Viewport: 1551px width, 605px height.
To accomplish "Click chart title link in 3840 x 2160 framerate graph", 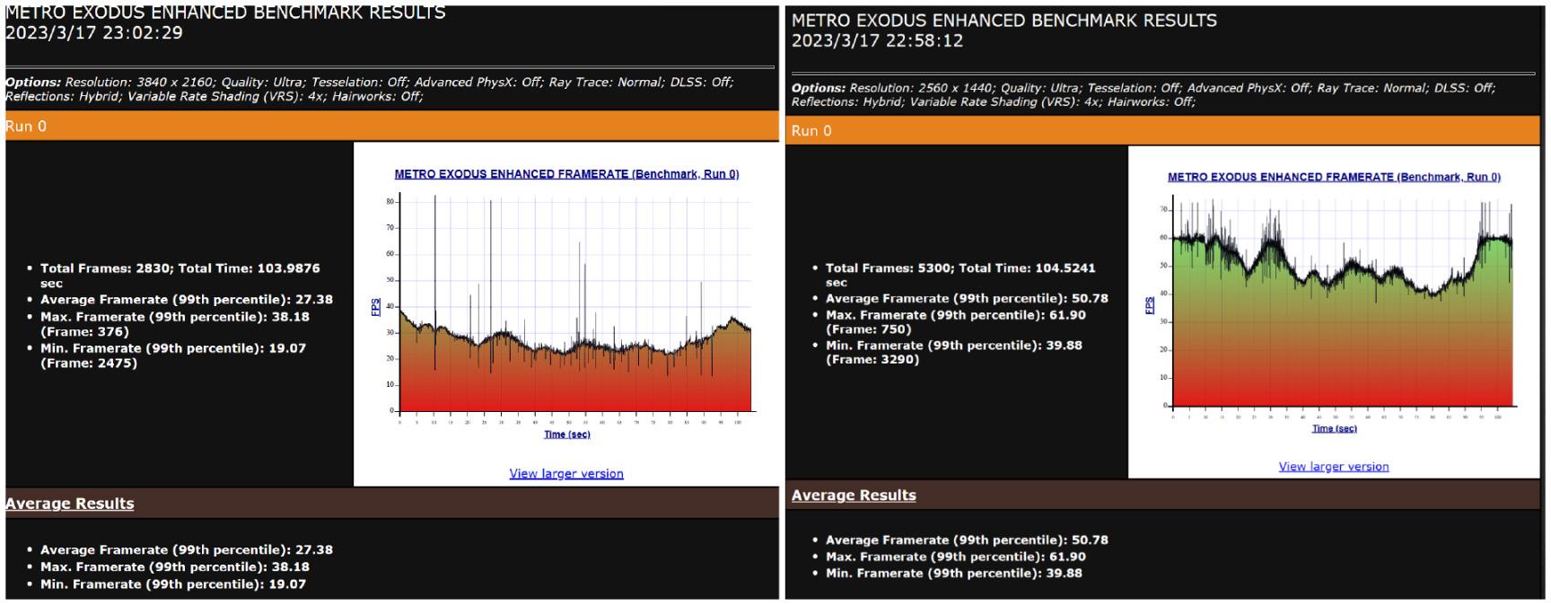I will tap(566, 174).
